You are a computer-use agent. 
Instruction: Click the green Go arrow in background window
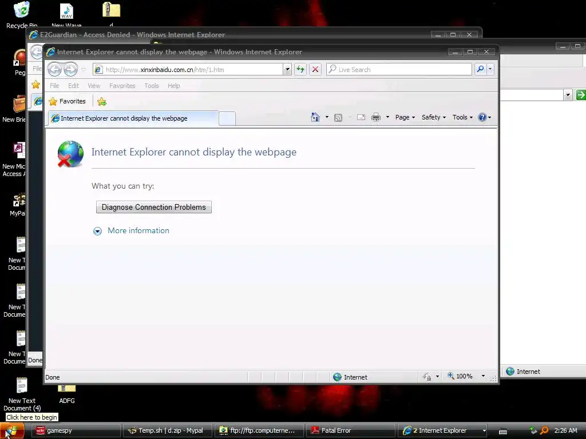[580, 95]
